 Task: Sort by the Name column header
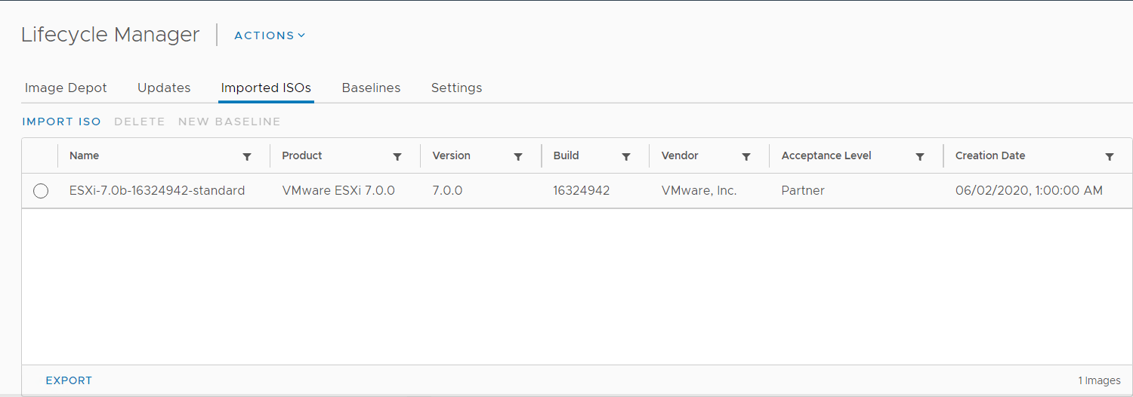pos(84,155)
